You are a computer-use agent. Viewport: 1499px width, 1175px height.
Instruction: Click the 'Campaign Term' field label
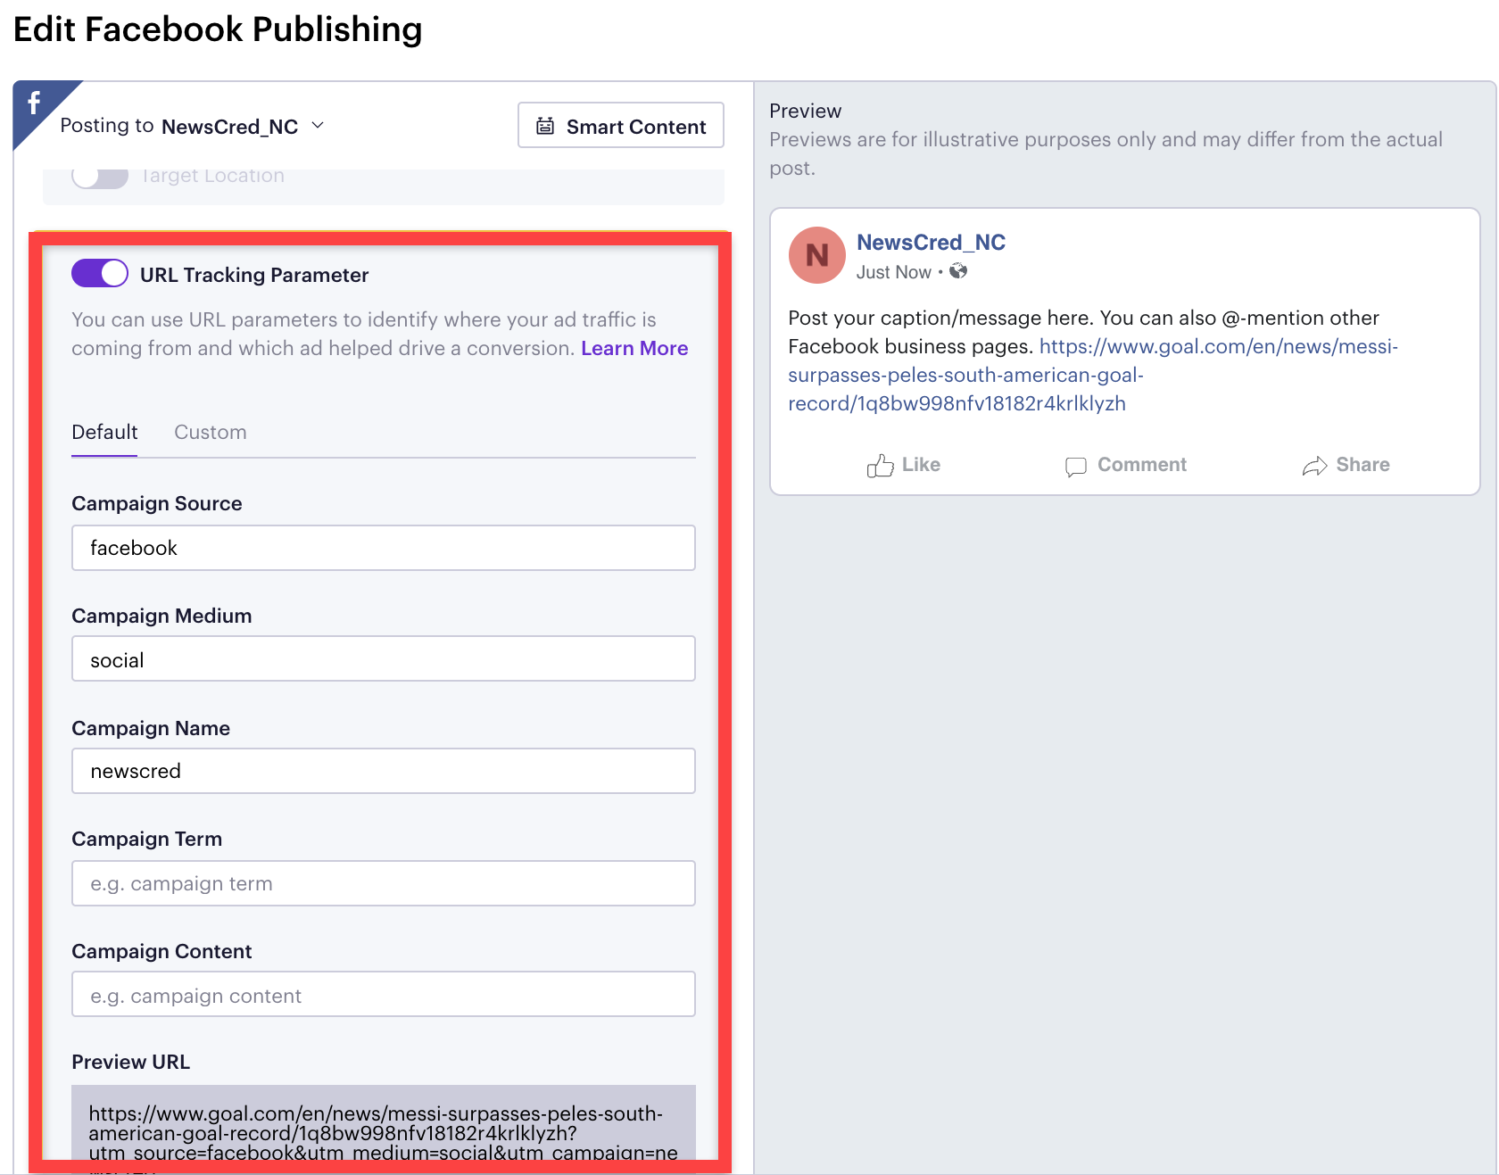click(147, 839)
